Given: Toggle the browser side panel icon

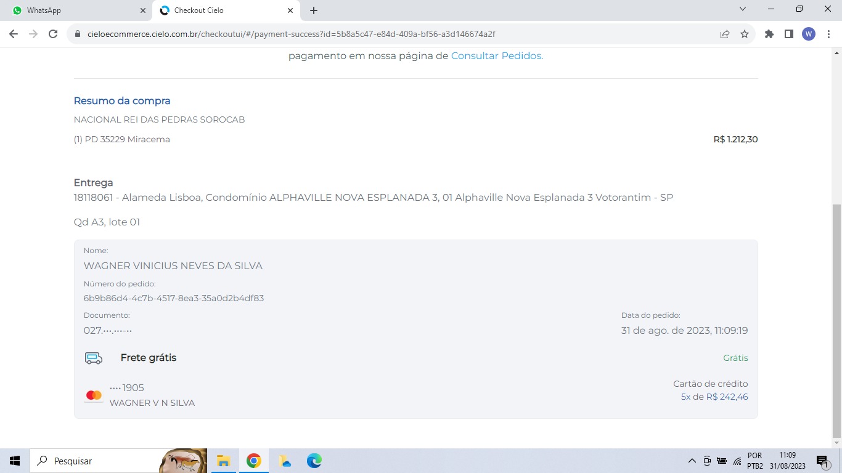Looking at the screenshot, I should click(x=788, y=34).
